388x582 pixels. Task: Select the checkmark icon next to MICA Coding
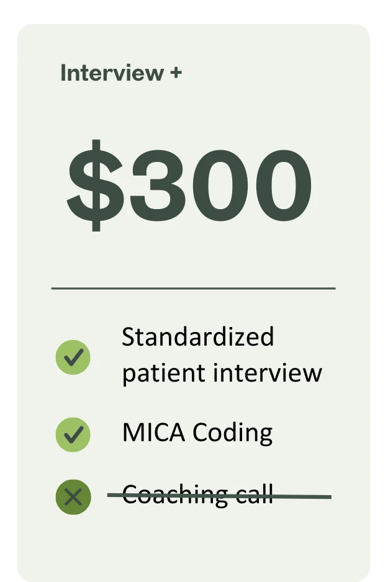[x=73, y=433]
